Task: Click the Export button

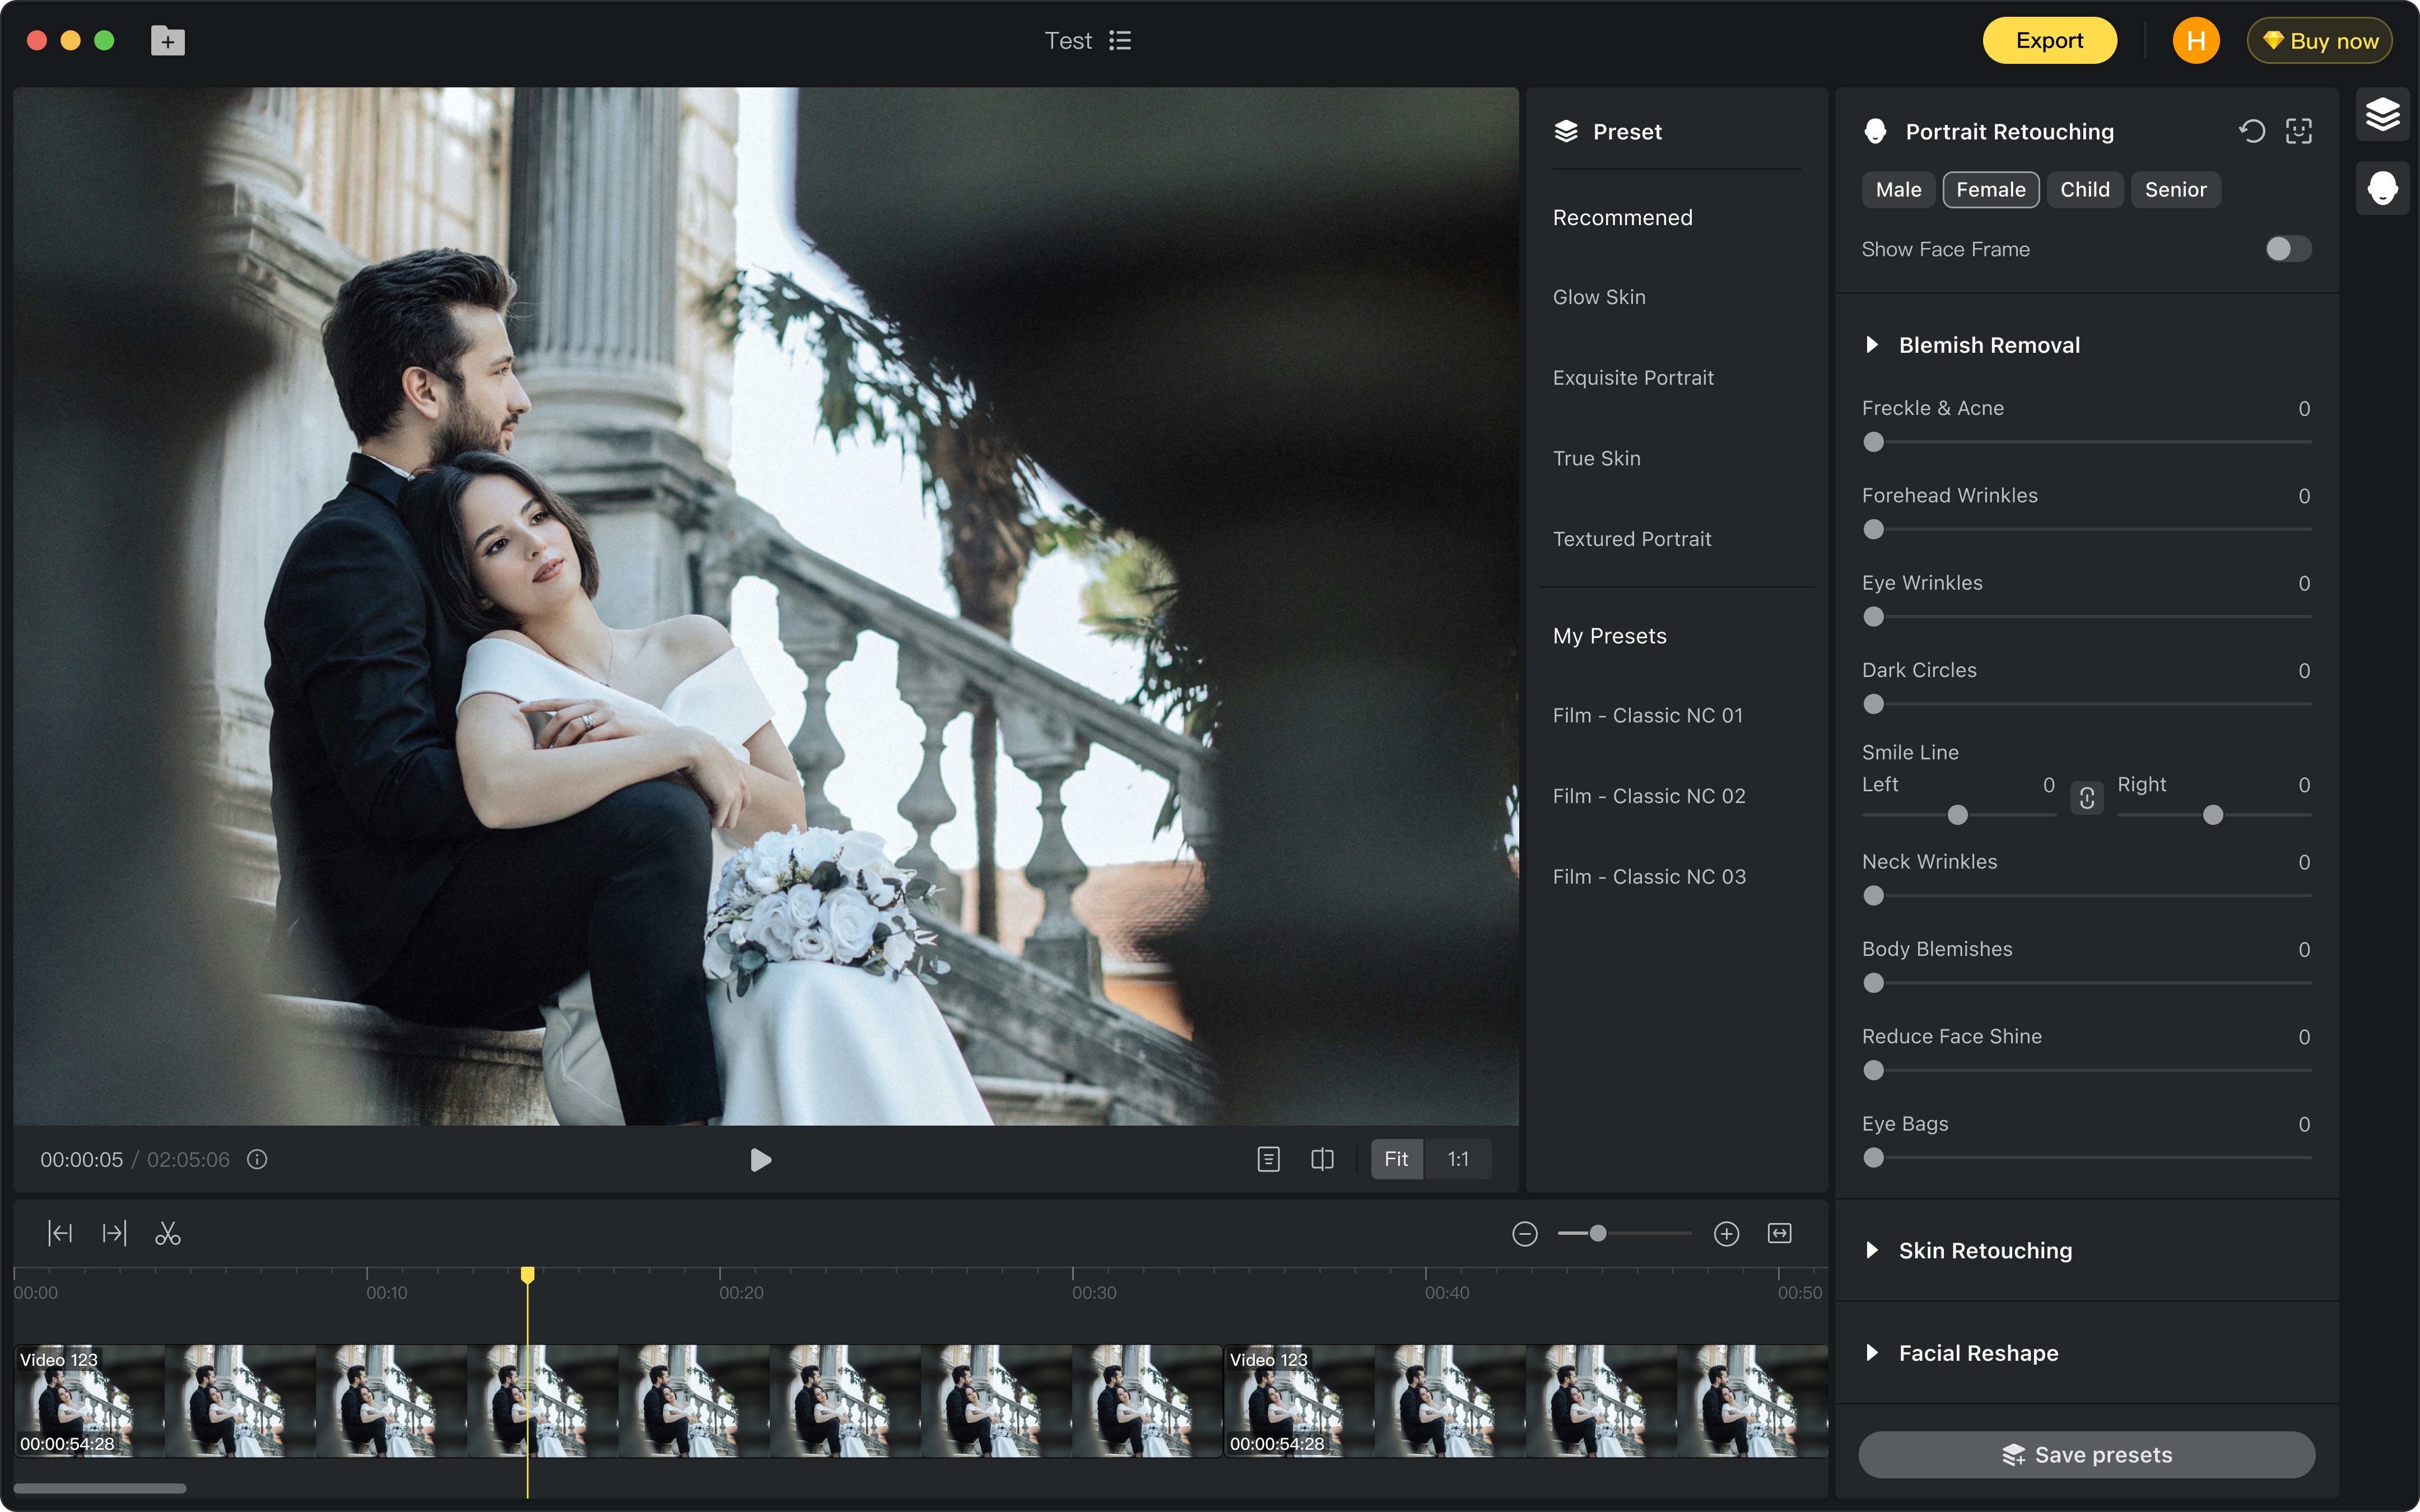Action: point(2049,41)
